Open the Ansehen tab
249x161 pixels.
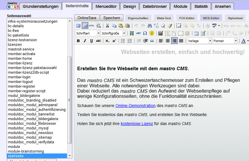click(x=223, y=6)
